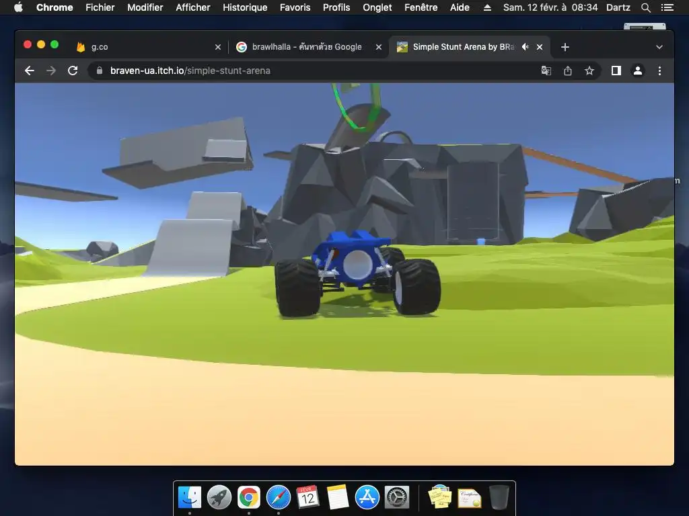
Task: Go back with the back arrow
Action: 30,71
